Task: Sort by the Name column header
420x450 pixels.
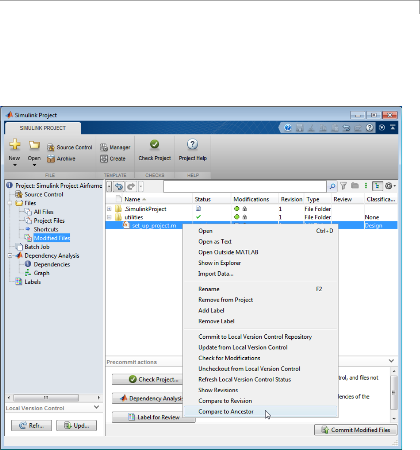Action: [132, 199]
